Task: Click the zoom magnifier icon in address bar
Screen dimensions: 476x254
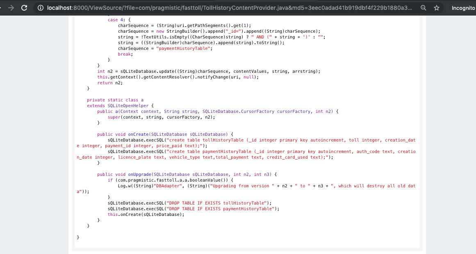Action: [x=423, y=8]
